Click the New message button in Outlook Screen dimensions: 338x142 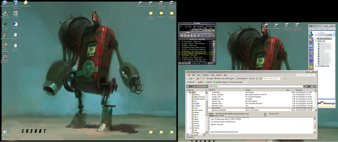click(190, 78)
